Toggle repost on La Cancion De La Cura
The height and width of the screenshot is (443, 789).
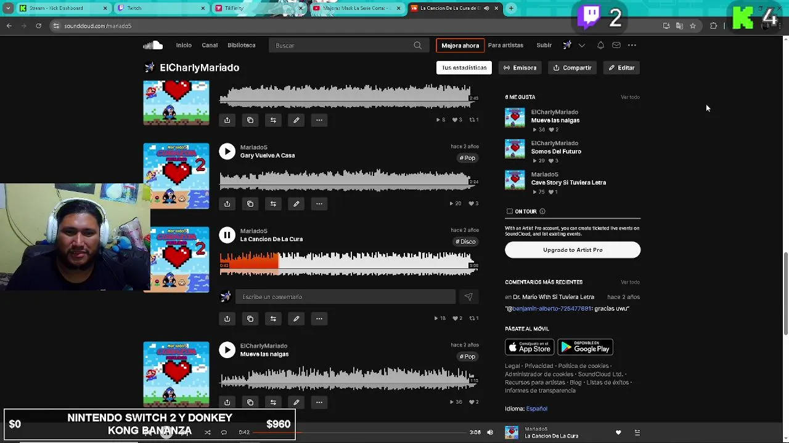pyautogui.click(x=273, y=319)
